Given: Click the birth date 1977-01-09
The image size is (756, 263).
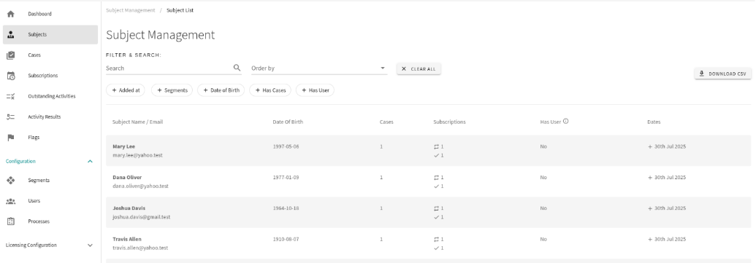Looking at the screenshot, I should 286,178.
